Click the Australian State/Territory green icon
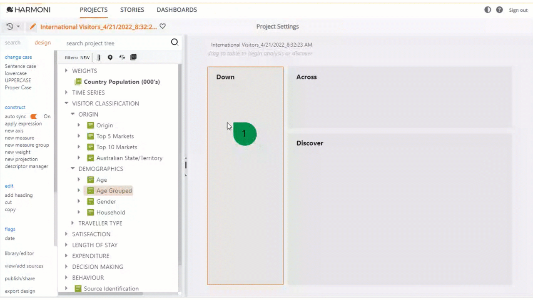 90,158
